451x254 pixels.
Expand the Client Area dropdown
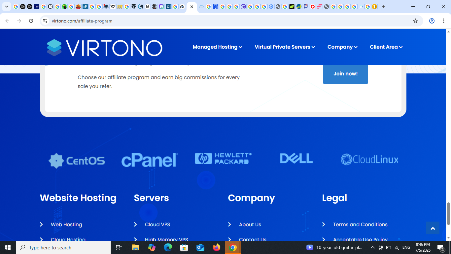pyautogui.click(x=386, y=47)
